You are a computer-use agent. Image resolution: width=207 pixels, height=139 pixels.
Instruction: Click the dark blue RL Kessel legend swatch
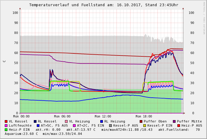pos(35,121)
